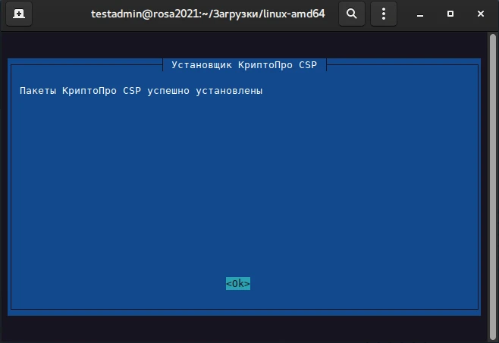Screen dimensions: 499x343
Task: Maximize the terminal window
Action: click(450, 14)
